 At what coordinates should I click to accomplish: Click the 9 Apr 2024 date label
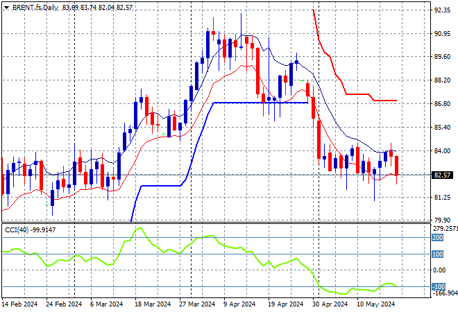239,304
